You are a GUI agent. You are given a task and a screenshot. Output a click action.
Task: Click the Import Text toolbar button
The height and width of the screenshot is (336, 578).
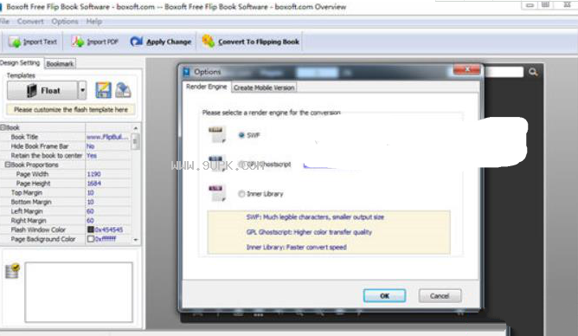tap(32, 42)
